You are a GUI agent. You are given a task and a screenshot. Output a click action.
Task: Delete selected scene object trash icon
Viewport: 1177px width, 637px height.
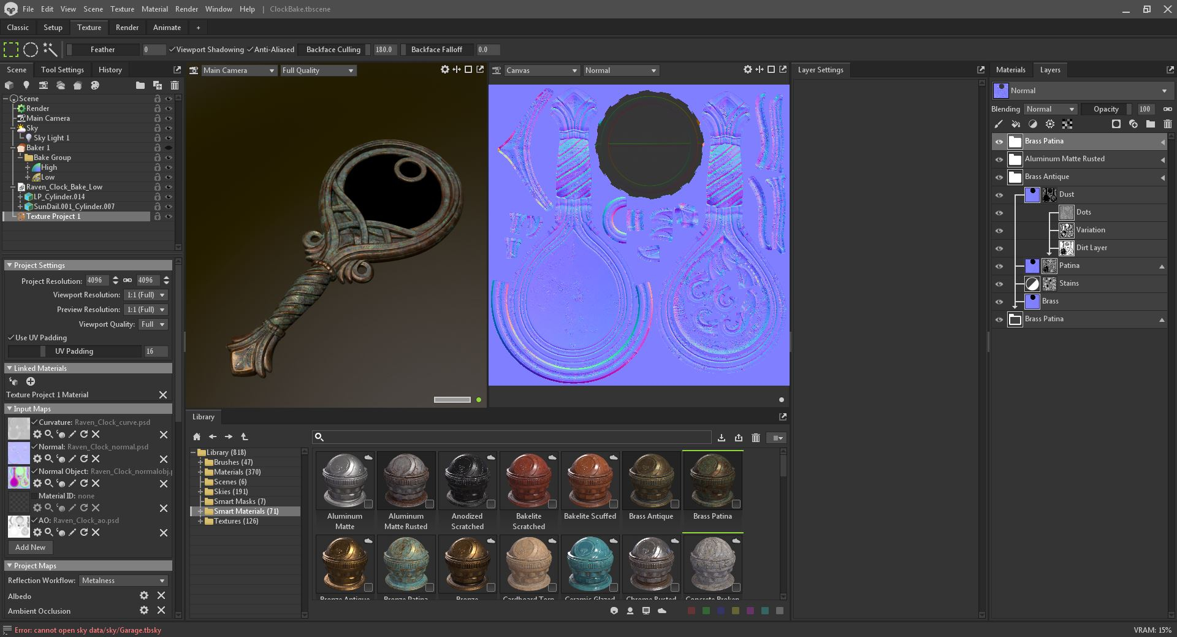point(175,85)
